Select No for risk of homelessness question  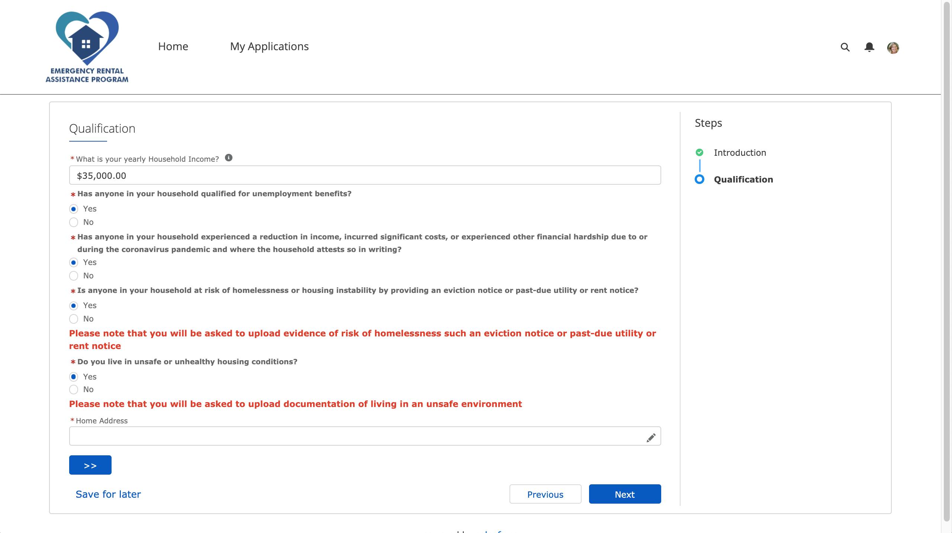[74, 319]
